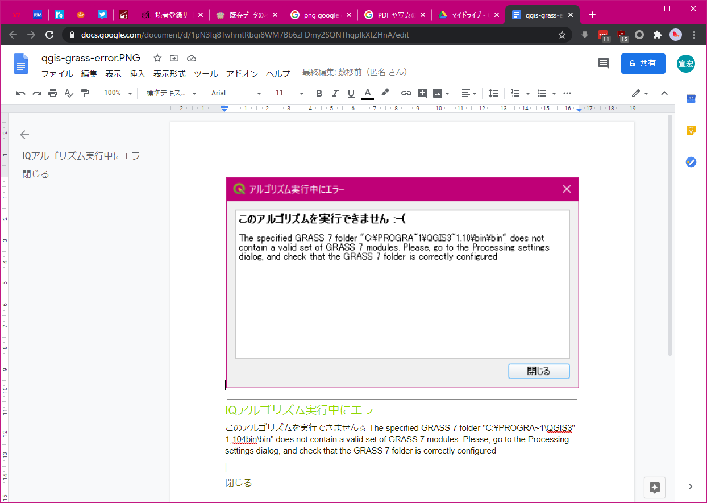Screen dimensions: 707x503
Task: Print the document using printer icon
Action: coord(53,93)
